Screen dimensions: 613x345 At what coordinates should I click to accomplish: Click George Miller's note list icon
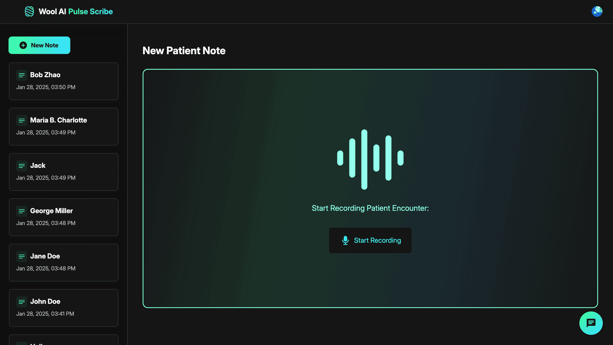point(22,211)
